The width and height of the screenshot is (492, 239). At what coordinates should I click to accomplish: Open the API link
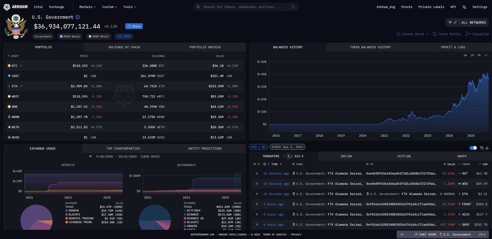click(453, 7)
